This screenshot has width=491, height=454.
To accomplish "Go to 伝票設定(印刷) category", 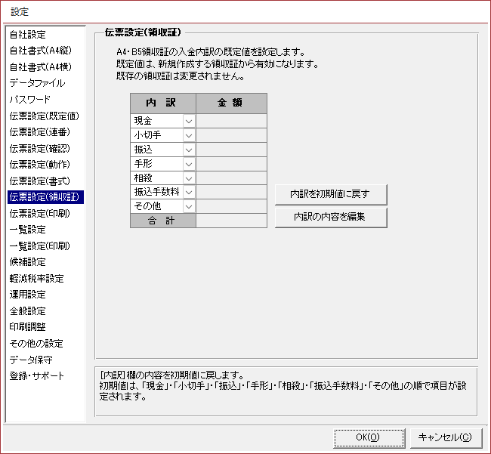I will pyautogui.click(x=40, y=214).
